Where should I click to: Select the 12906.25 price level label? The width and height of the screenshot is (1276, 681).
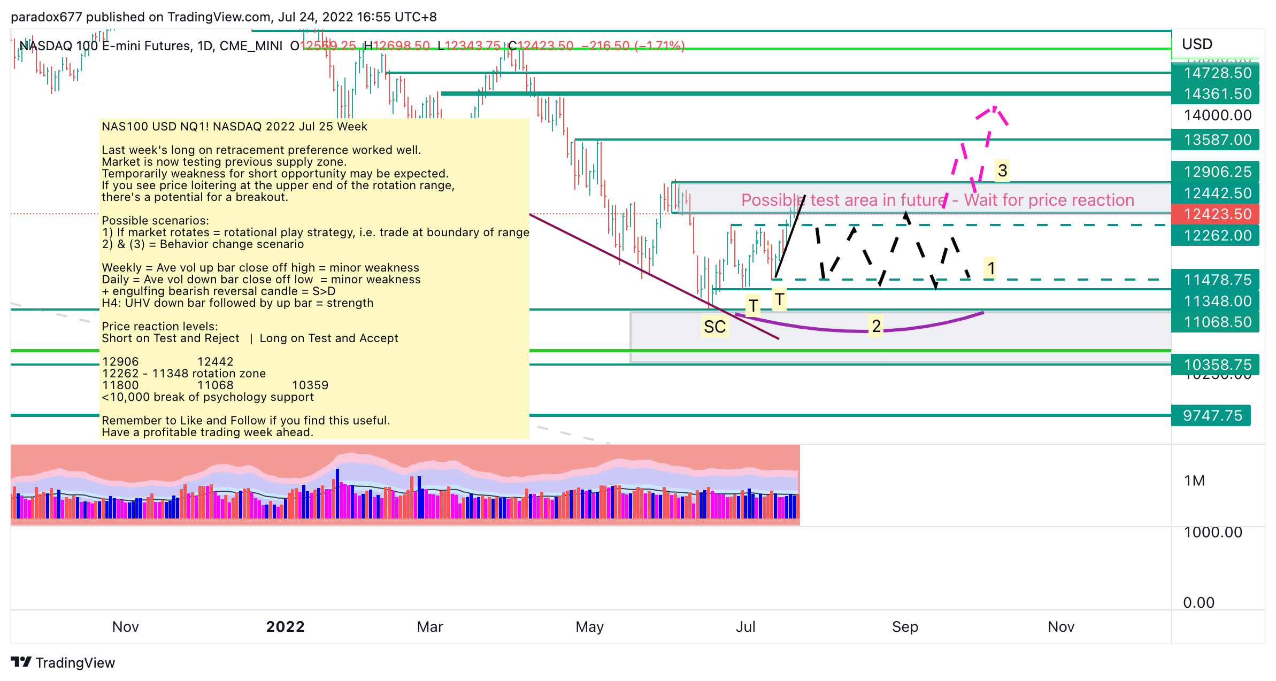click(x=1215, y=172)
